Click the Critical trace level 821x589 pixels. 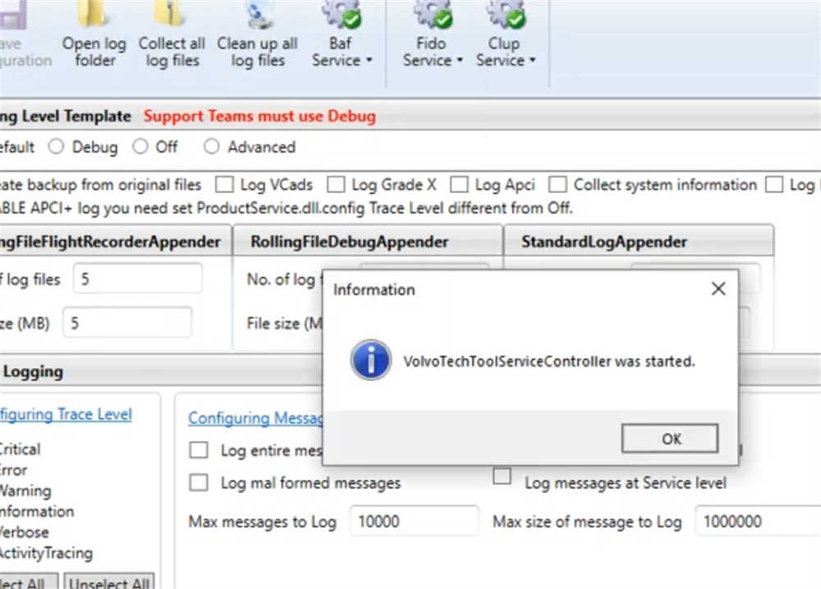[20, 449]
